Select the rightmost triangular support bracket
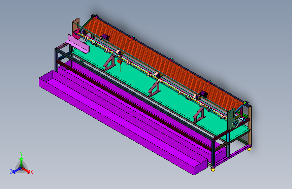Viewport: 292px width, 189px height. point(199,115)
